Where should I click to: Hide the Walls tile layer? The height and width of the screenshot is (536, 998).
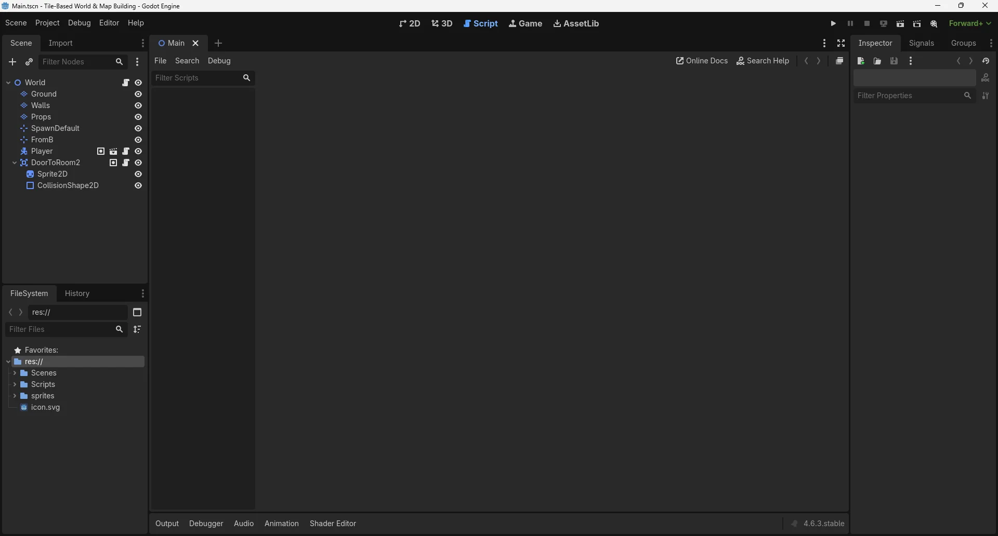[138, 105]
